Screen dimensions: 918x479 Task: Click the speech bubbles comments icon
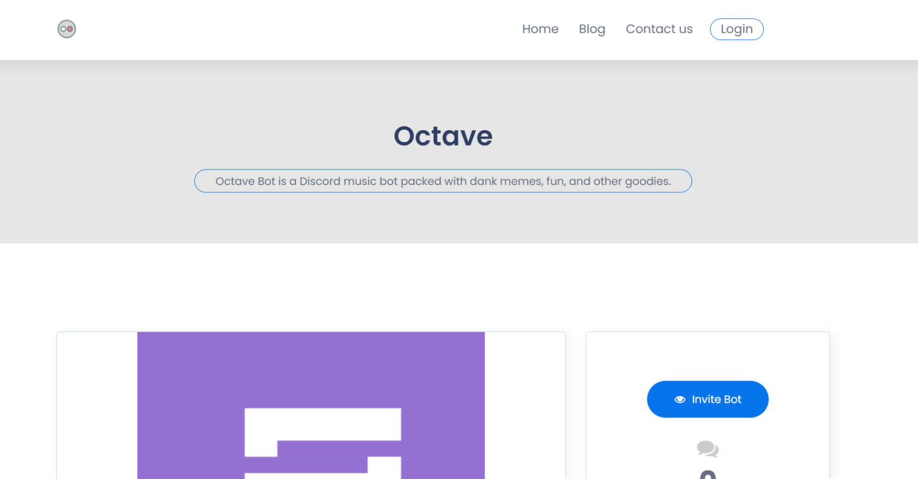(x=708, y=449)
